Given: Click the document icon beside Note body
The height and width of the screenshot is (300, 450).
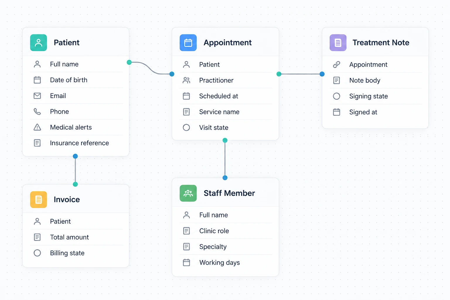Looking at the screenshot, I should 337,80.
